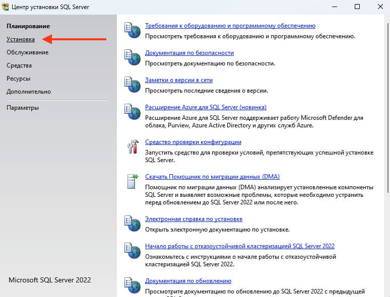Screen dimensions: 390x297
Task: Open Электронная справка по установке link
Action: 194,219
